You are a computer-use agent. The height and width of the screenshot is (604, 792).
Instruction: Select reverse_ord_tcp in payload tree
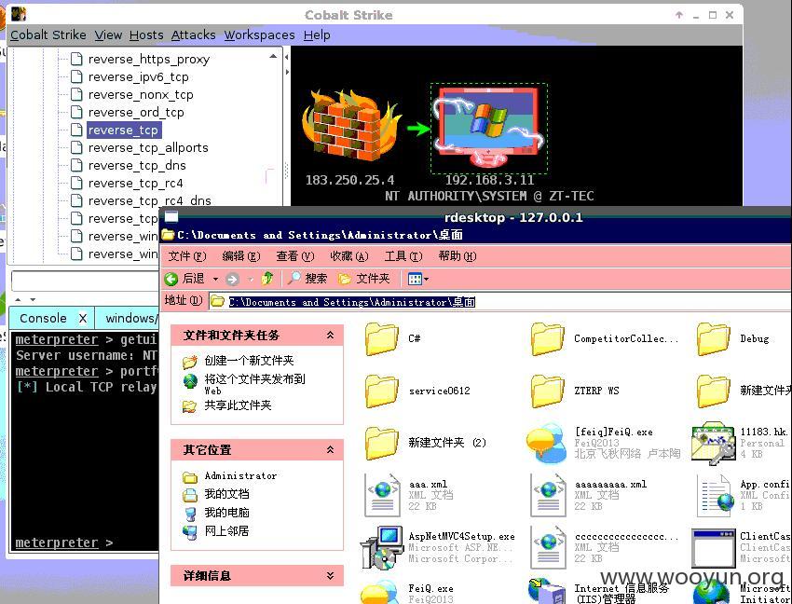[136, 112]
